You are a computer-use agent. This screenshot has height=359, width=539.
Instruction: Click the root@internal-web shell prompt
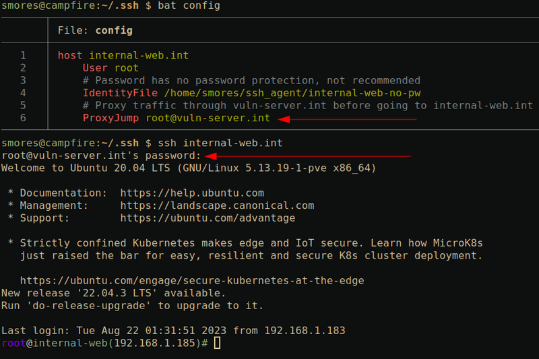pos(104,344)
